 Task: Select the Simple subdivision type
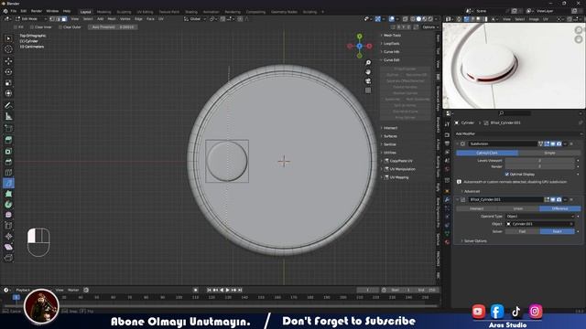[549, 153]
